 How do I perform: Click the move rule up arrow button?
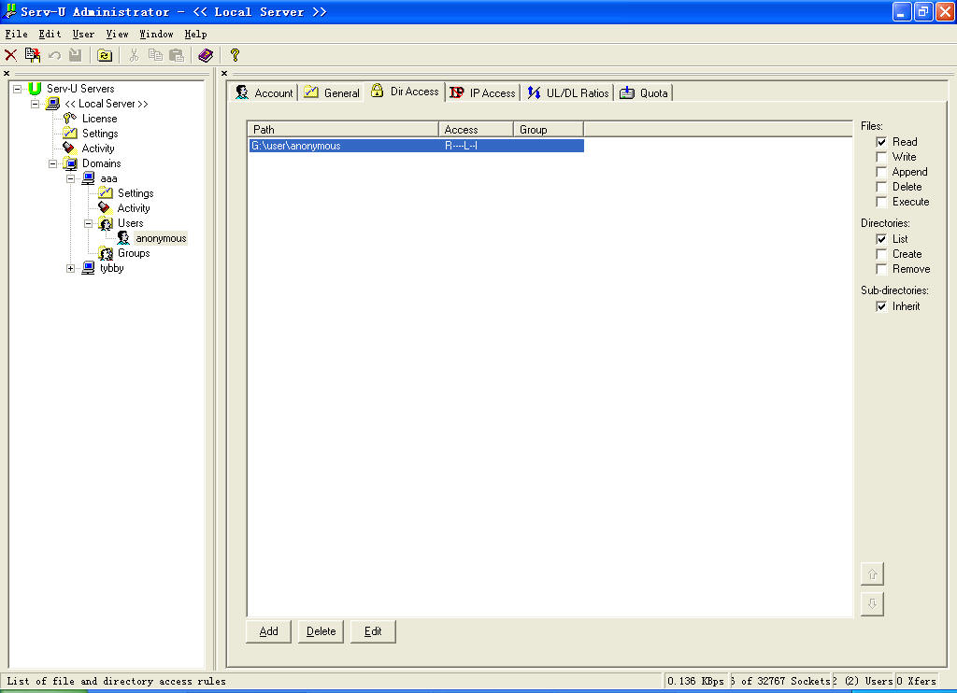click(x=872, y=574)
